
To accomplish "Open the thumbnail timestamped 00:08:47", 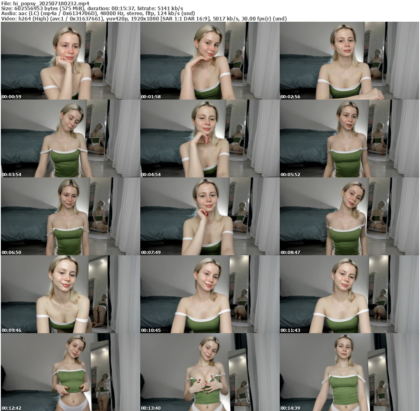I will [x=349, y=216].
